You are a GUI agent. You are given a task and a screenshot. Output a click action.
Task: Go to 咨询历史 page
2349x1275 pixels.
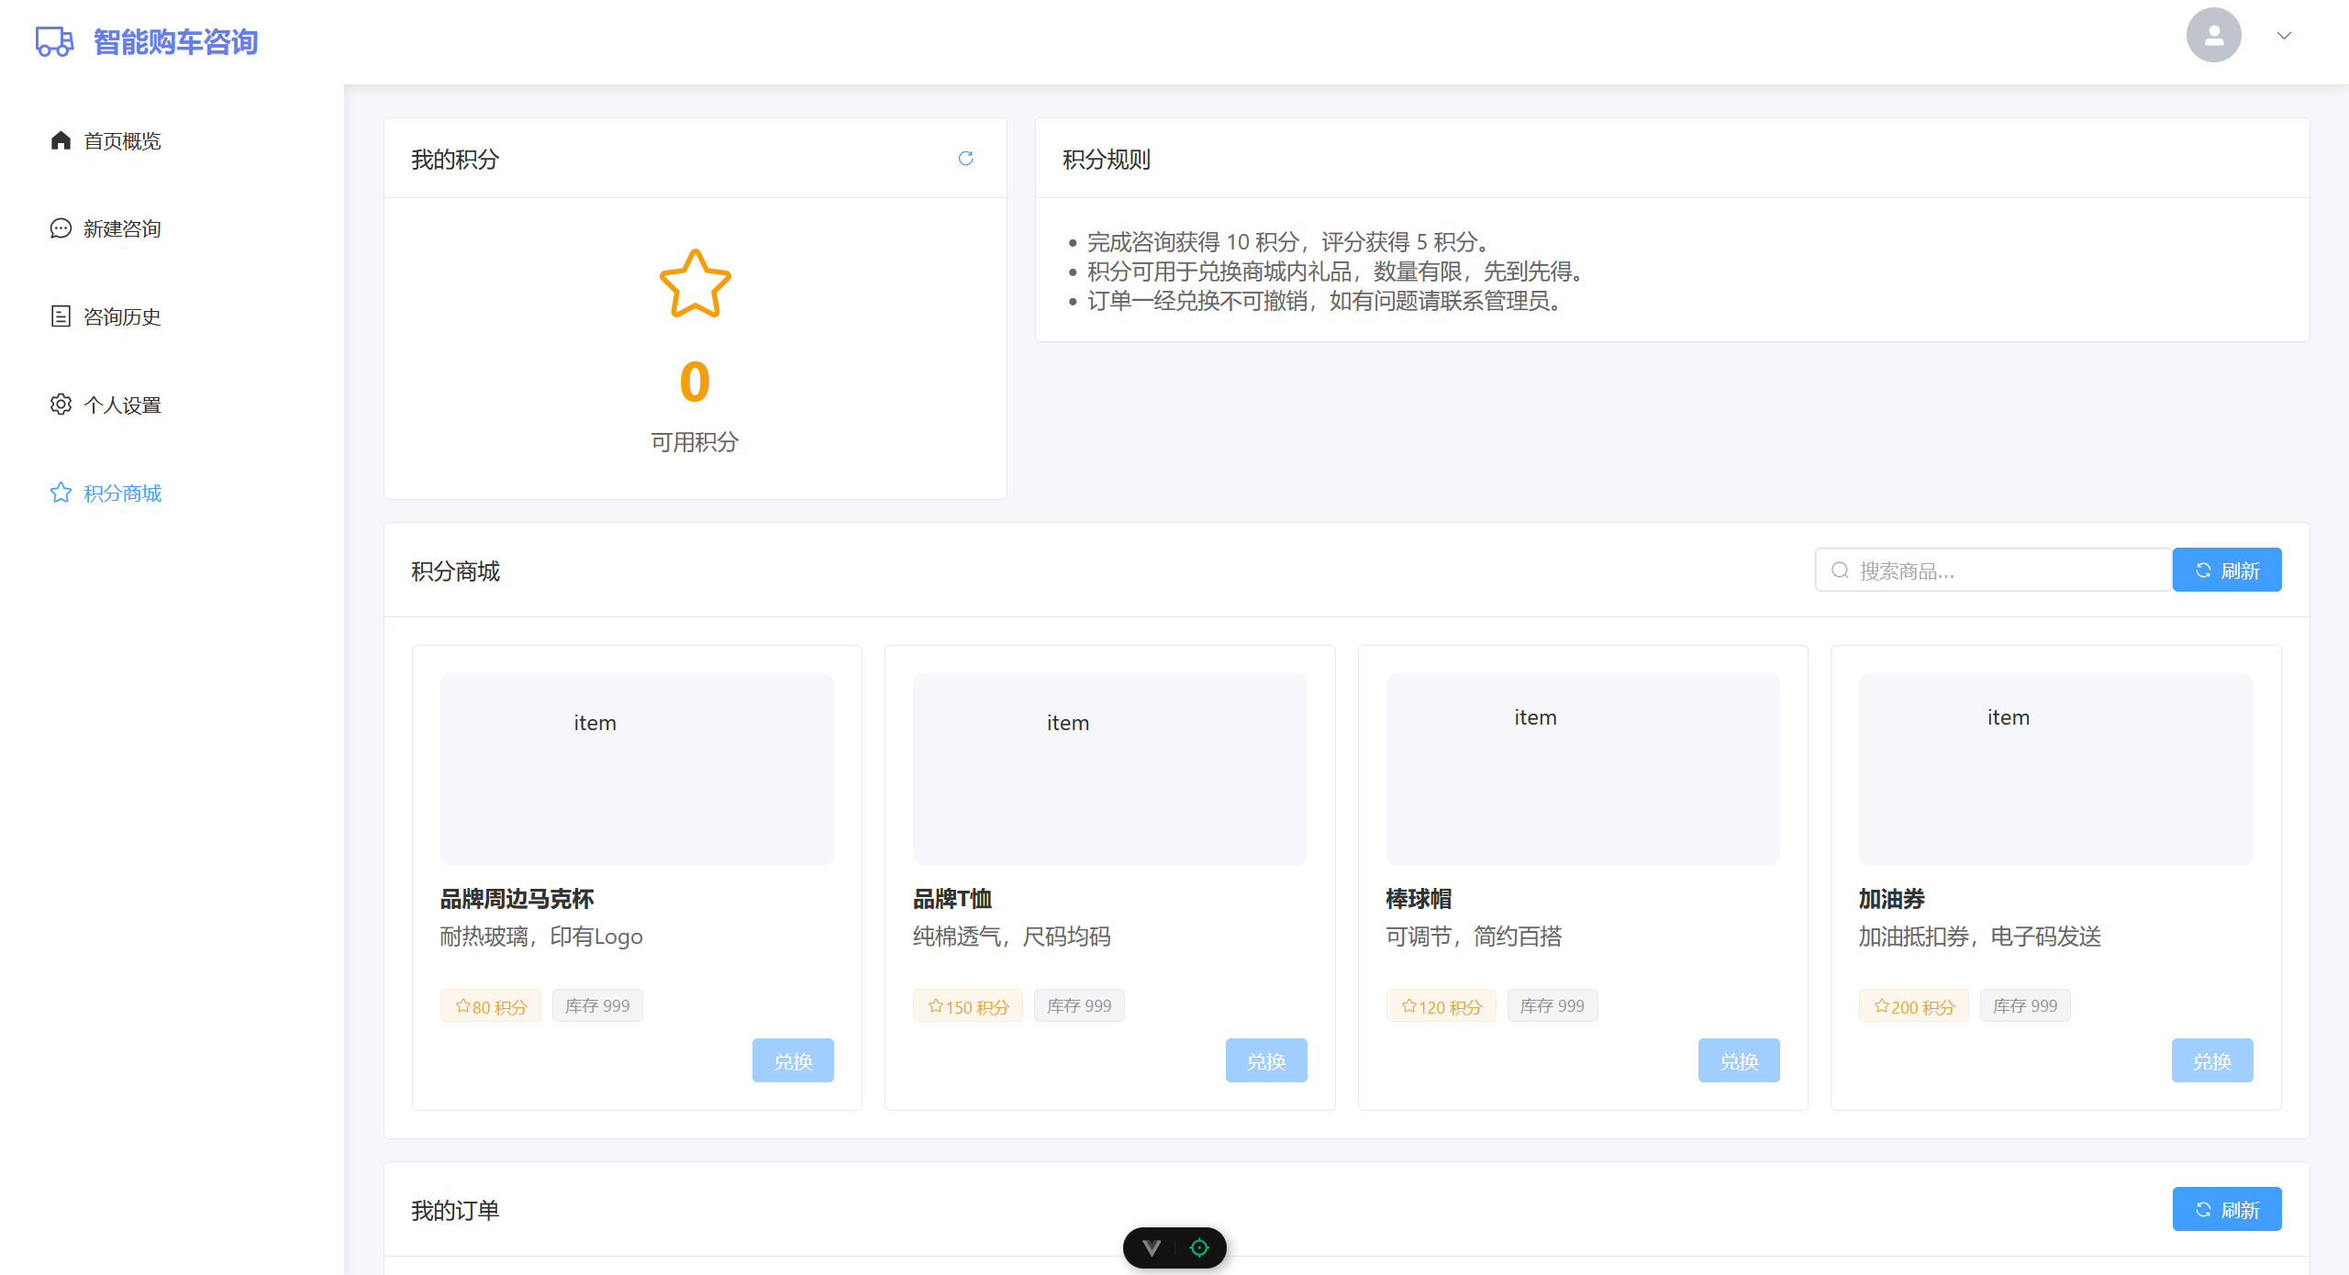click(x=121, y=316)
